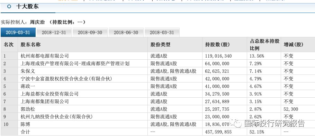Image resolution: width=315 pixels, height=137 pixels.
Task: Click share type in 朱保义 row
Action: [173, 71]
